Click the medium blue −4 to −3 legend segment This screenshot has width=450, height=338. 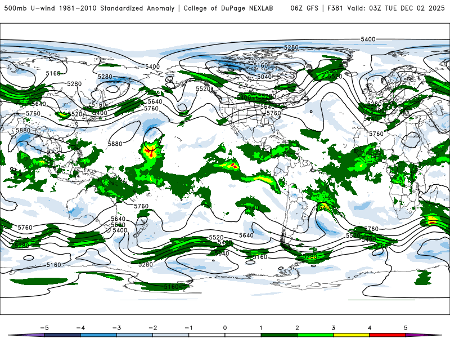click(x=98, y=335)
